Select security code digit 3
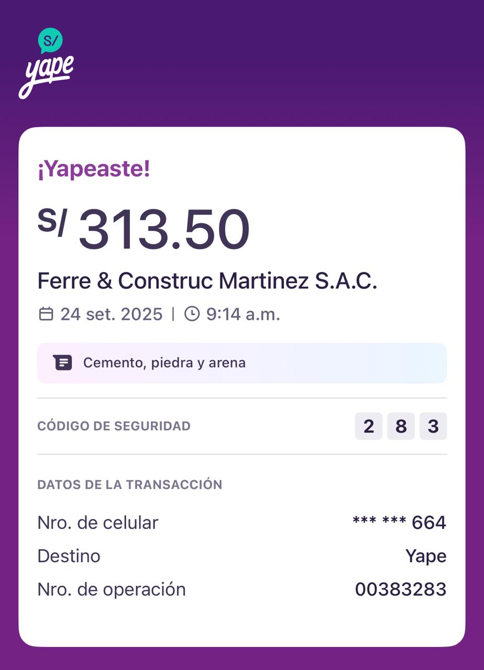This screenshot has height=670, width=484. (433, 426)
